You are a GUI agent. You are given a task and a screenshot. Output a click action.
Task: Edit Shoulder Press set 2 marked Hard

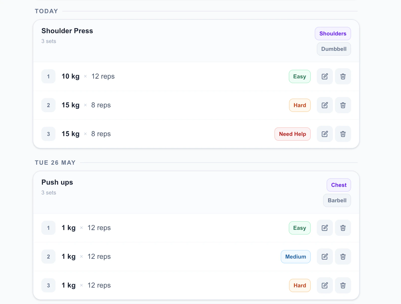point(325,105)
